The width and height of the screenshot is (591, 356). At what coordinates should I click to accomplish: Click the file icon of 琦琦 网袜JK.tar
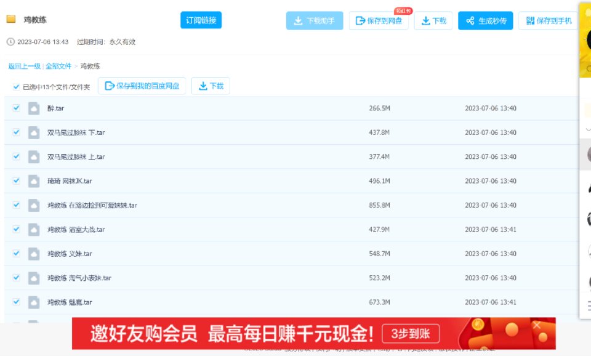click(x=34, y=181)
